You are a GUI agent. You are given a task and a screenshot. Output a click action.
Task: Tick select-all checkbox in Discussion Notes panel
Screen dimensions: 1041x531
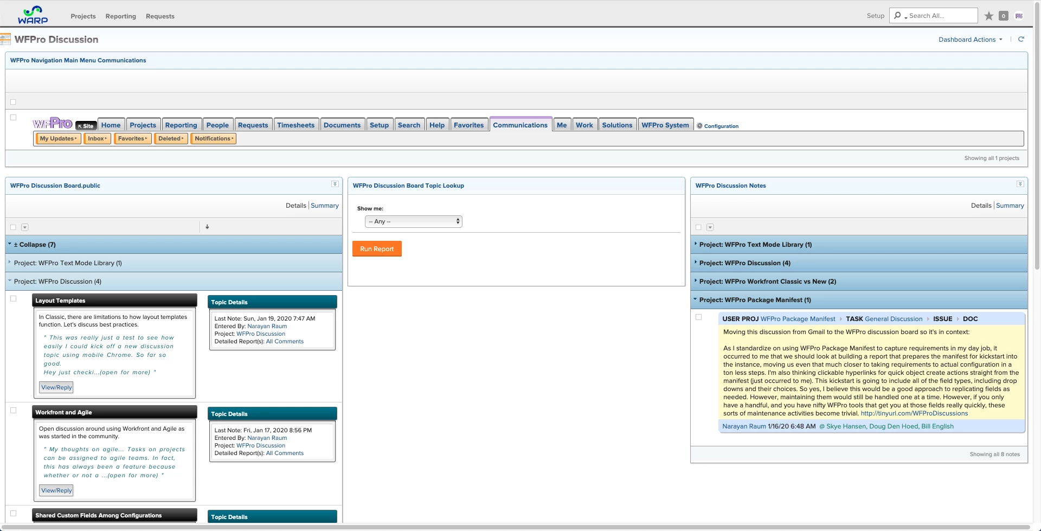[699, 227]
